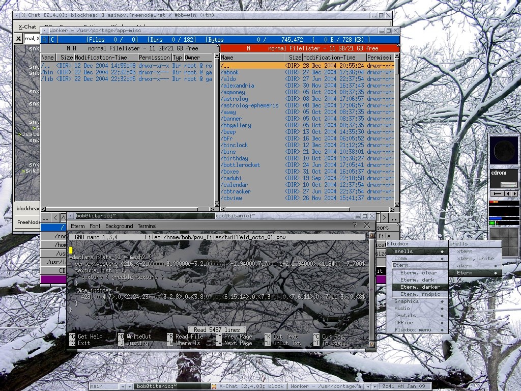The height and width of the screenshot is (391, 521).
Task: Switch to bob@titanic window in taskbar
Action: (x=172, y=386)
